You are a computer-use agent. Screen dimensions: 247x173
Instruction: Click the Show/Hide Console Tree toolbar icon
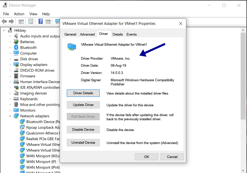[22, 21]
